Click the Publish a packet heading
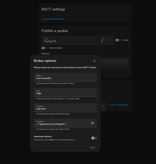The image size is (156, 164). point(54,31)
